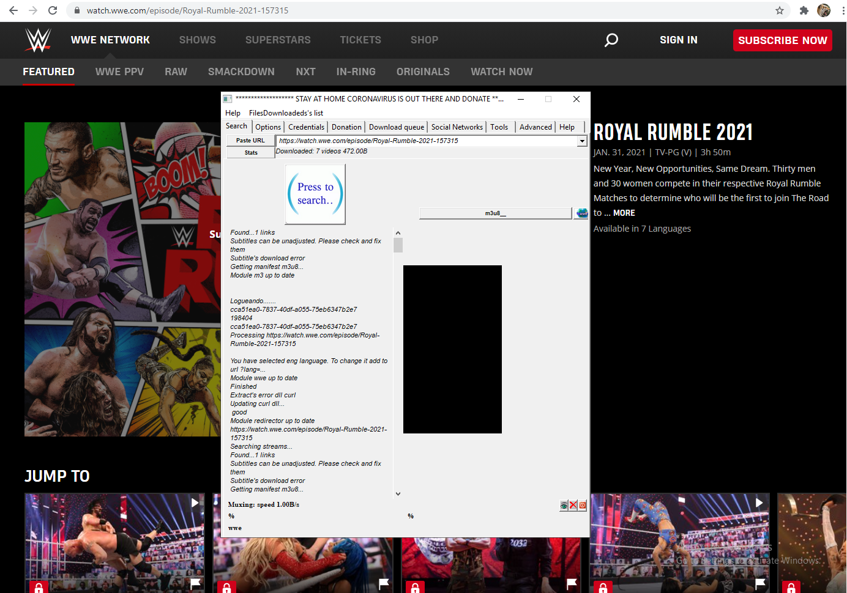The image size is (847, 593).
Task: Open the SHOP nav link
Action: [424, 40]
